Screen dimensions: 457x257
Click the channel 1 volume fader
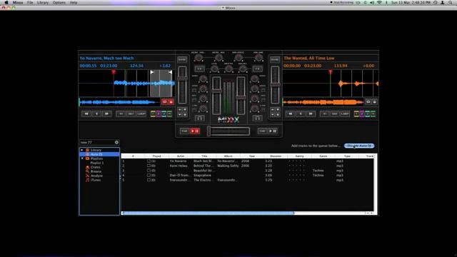pyautogui.click(x=216, y=96)
